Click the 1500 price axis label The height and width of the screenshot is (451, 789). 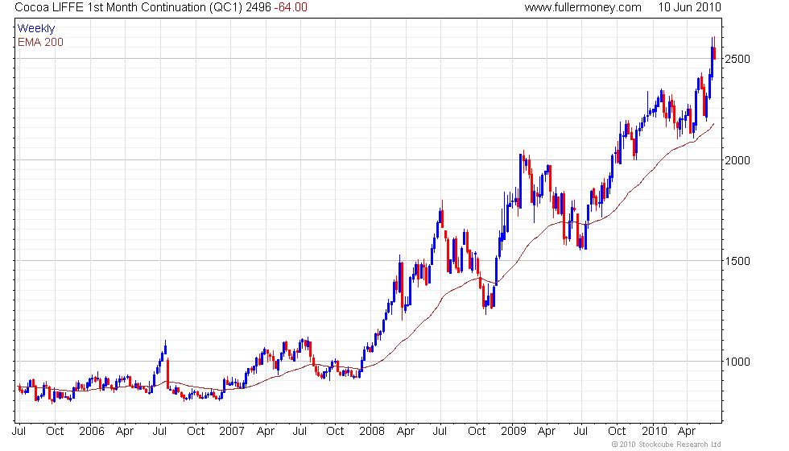click(x=737, y=261)
